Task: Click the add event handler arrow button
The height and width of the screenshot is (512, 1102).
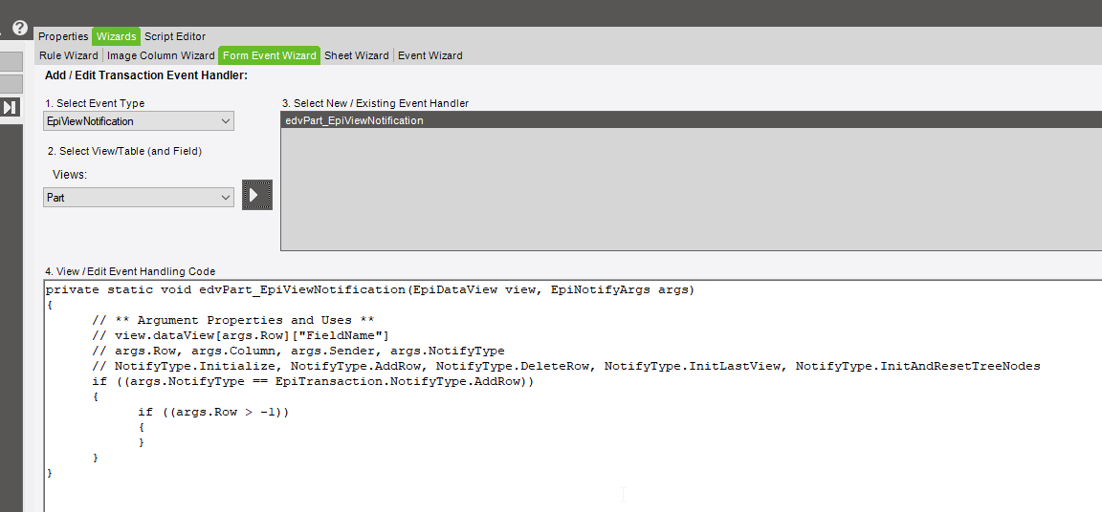Action: click(257, 194)
